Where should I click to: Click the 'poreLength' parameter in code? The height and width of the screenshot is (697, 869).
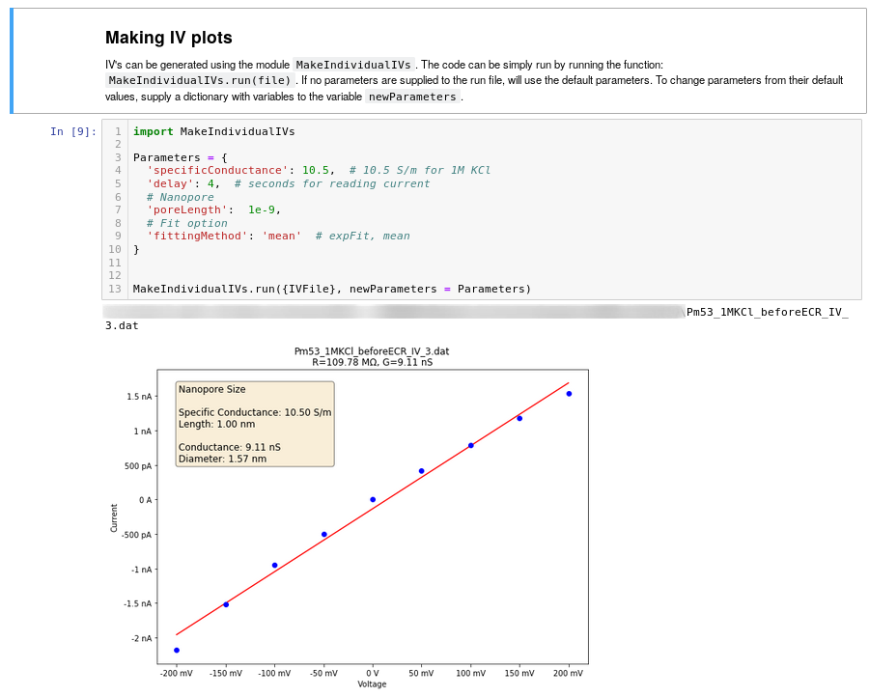(x=186, y=209)
